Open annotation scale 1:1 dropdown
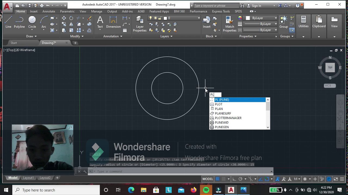The width and height of the screenshot is (348, 195). [x=297, y=179]
